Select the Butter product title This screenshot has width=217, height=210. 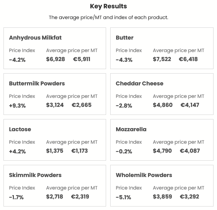click(x=124, y=37)
